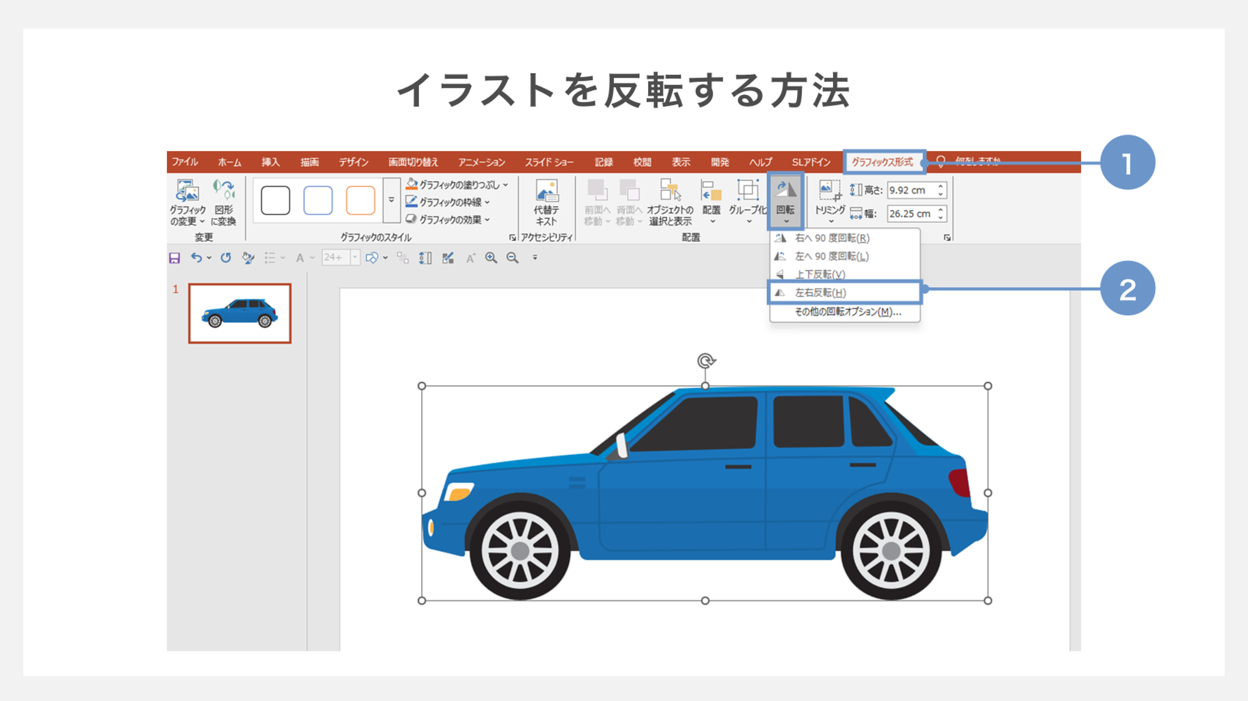Click the zoom in magnifier icon
The height and width of the screenshot is (701, 1248).
point(491,257)
